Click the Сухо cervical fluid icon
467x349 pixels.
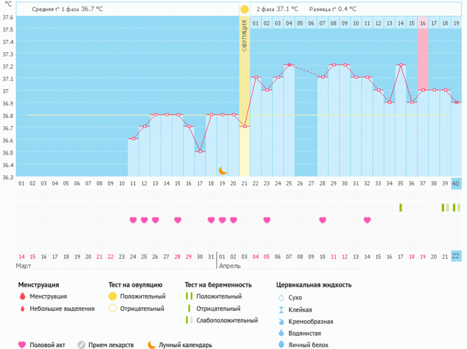tap(280, 297)
